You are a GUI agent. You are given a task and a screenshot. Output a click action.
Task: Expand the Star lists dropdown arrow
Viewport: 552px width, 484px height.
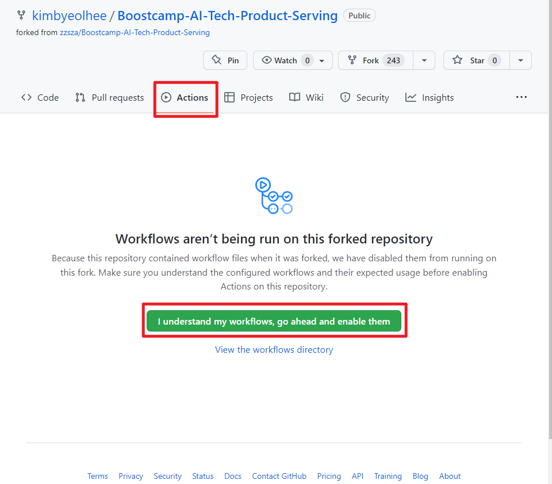(521, 60)
